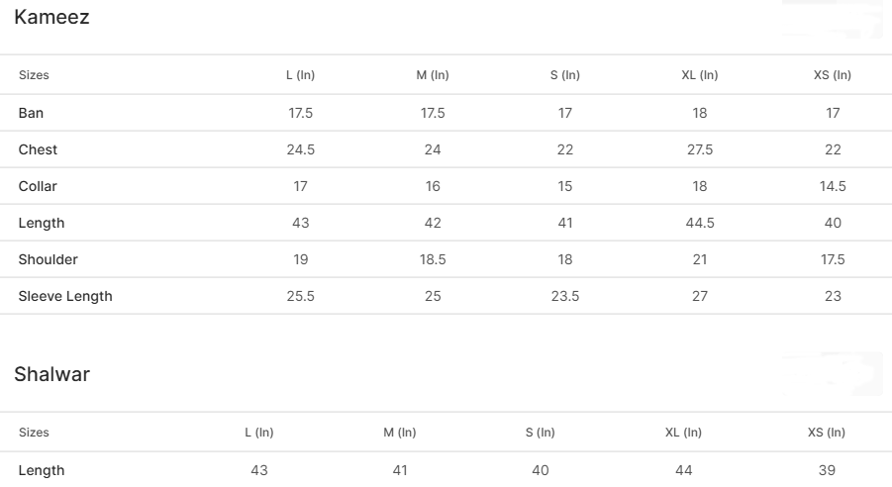Click the Chest row label
The height and width of the screenshot is (487, 892).
38,149
